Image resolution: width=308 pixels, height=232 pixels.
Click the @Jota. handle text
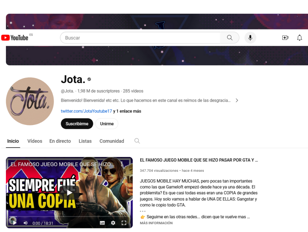[x=67, y=91]
